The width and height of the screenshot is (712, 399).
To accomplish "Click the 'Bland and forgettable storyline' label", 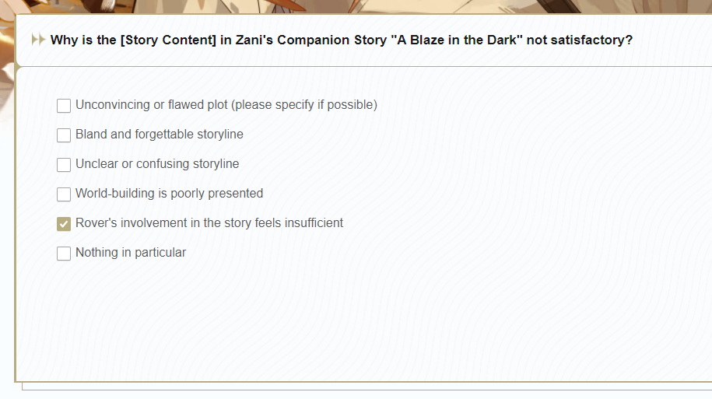I will click(160, 135).
